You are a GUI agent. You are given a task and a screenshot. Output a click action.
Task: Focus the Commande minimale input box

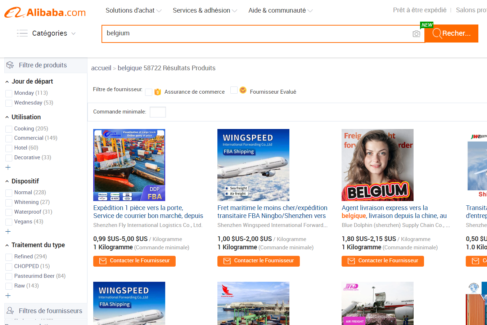[x=158, y=112]
